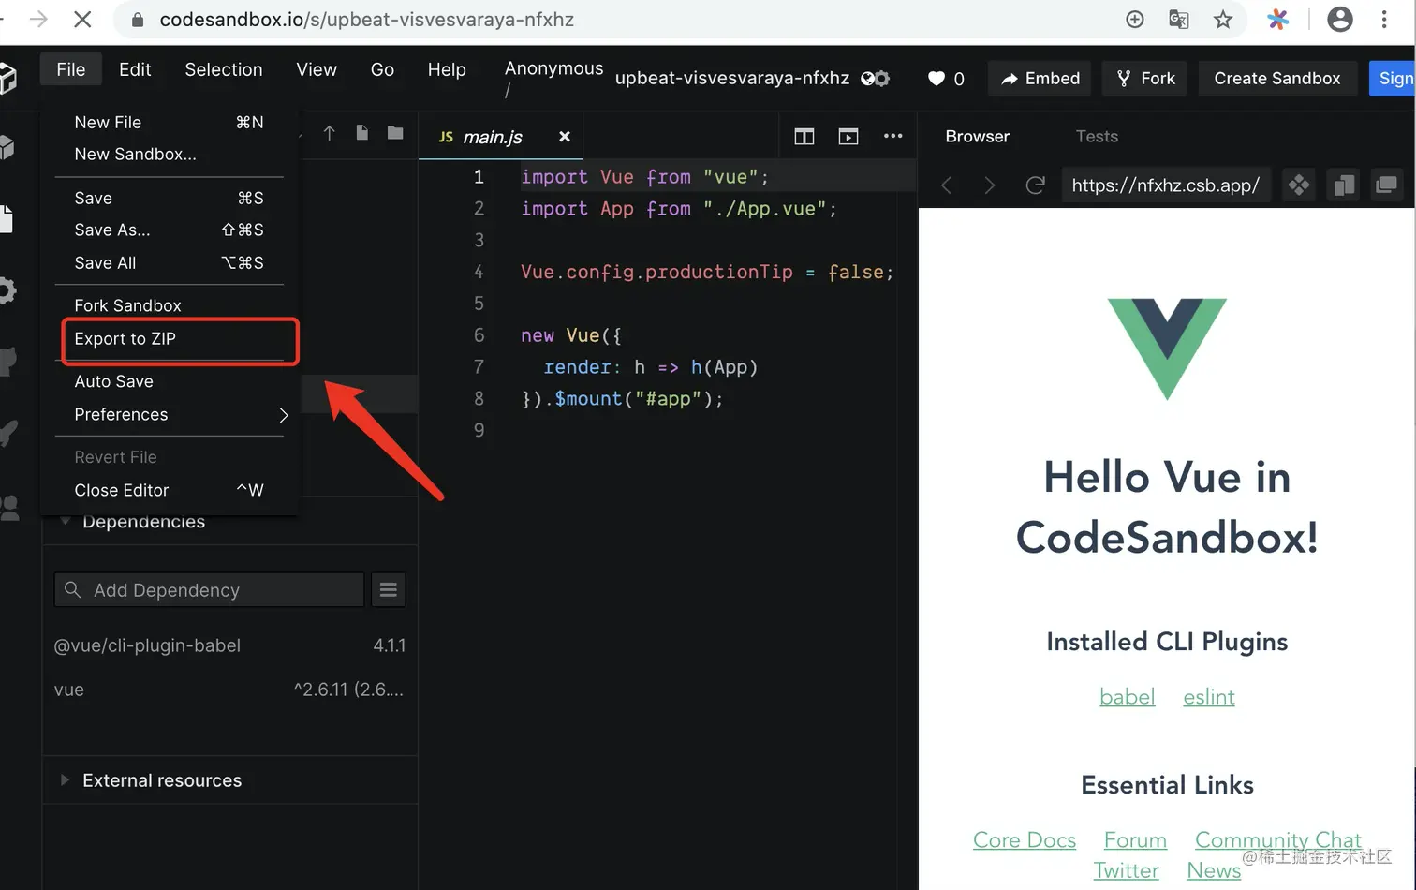
Task: Open the Edit menu
Action: tap(135, 70)
